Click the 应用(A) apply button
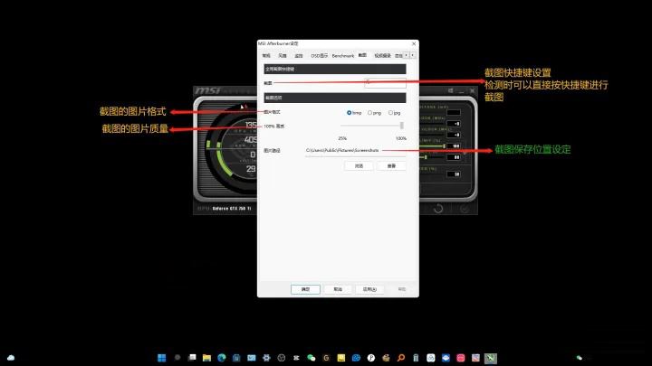652x366 pixels. tap(369, 289)
